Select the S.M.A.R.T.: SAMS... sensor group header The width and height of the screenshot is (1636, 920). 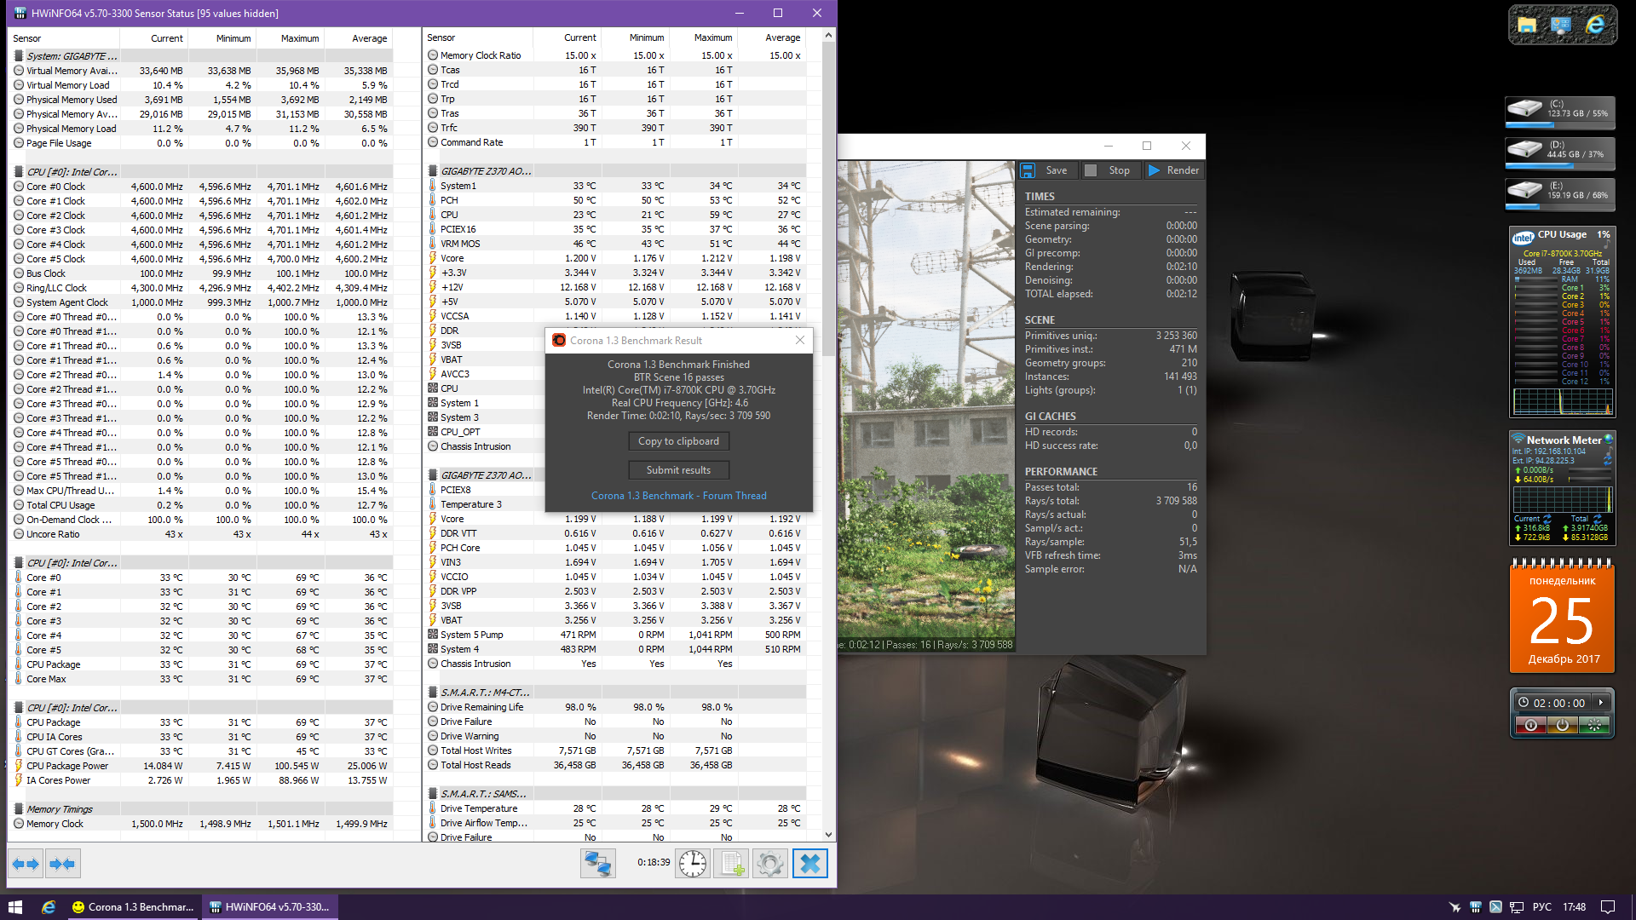483,794
